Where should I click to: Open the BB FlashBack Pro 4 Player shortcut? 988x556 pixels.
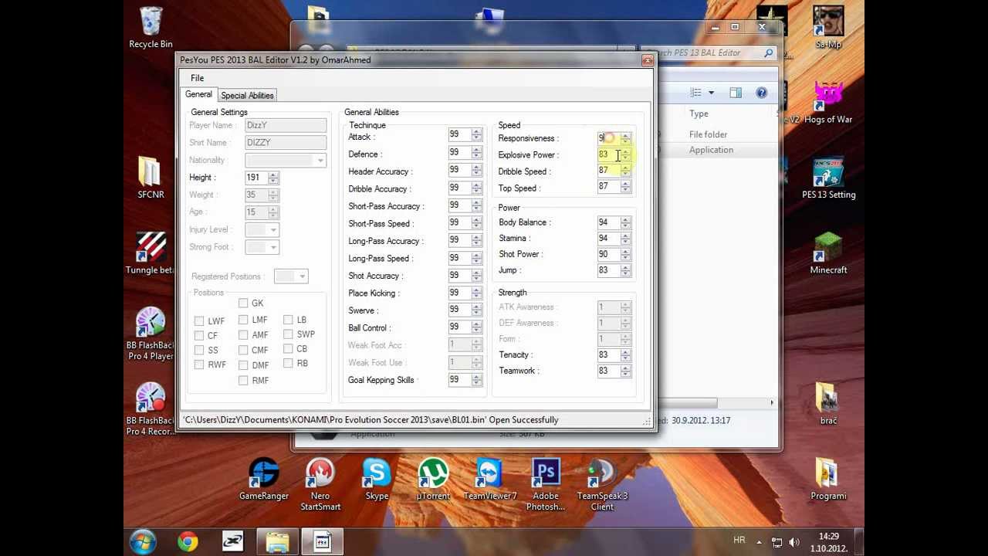151,334
